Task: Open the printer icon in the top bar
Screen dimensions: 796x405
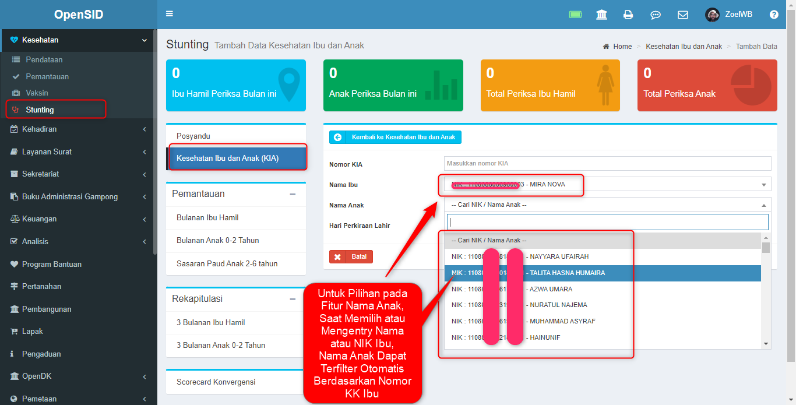Action: pos(628,14)
